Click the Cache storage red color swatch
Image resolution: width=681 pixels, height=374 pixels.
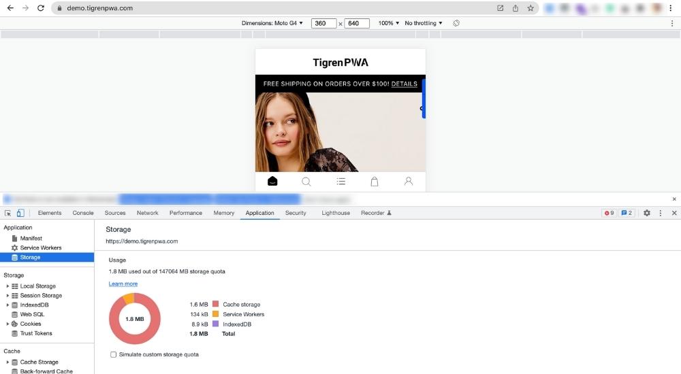pyautogui.click(x=216, y=305)
